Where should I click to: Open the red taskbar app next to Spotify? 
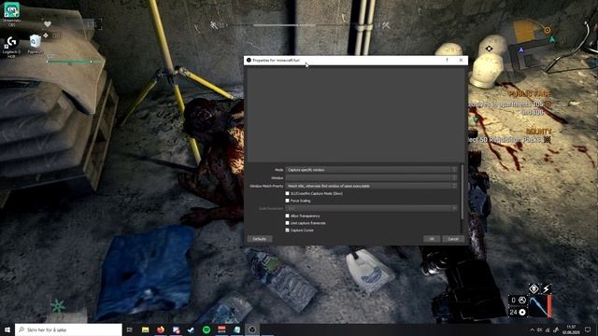(221, 329)
